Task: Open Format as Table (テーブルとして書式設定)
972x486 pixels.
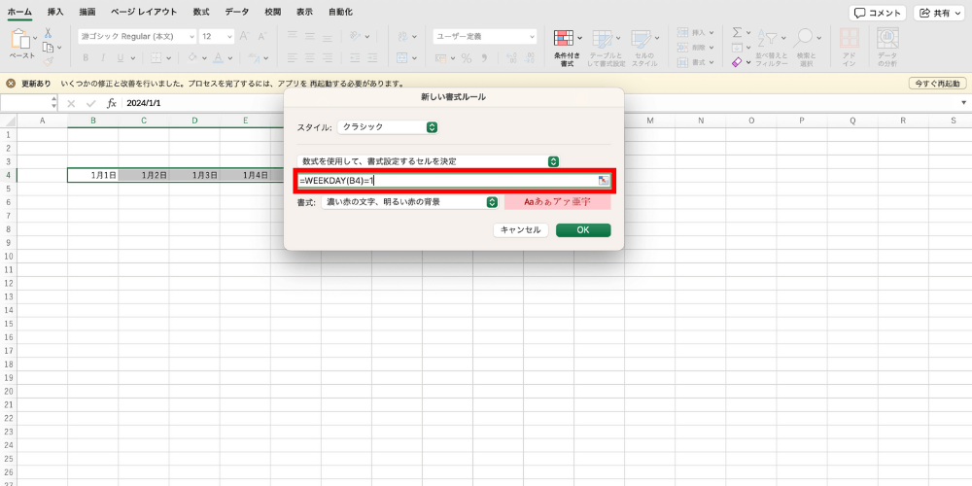Action: 607,48
